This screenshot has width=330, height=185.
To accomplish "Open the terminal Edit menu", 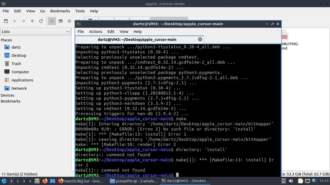I will [x=111, y=32].
